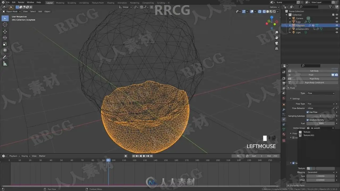
Task: Open the viewport Options dropdown
Action: coord(274,7)
